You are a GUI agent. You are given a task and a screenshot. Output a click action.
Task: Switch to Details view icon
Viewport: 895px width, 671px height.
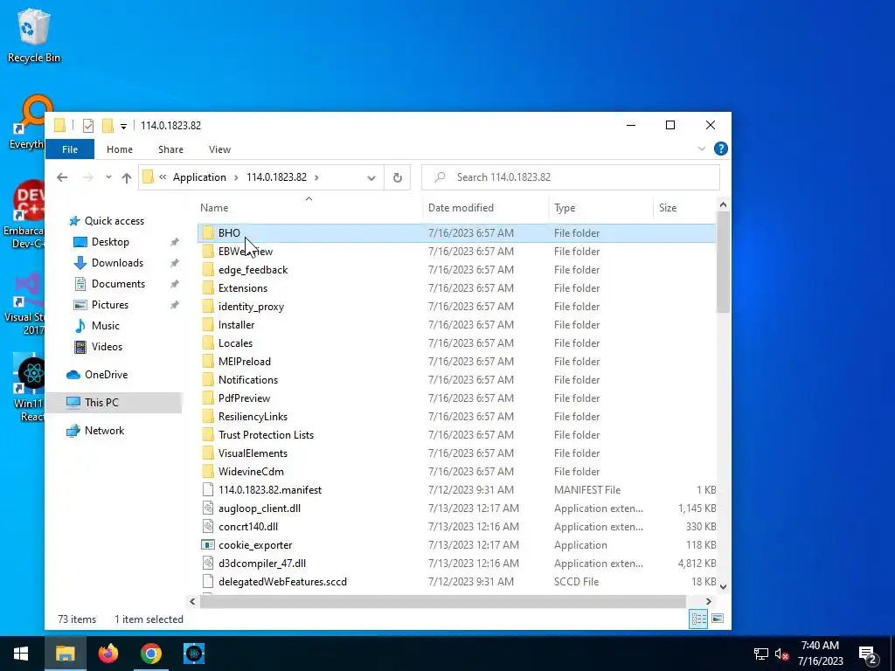pos(698,619)
